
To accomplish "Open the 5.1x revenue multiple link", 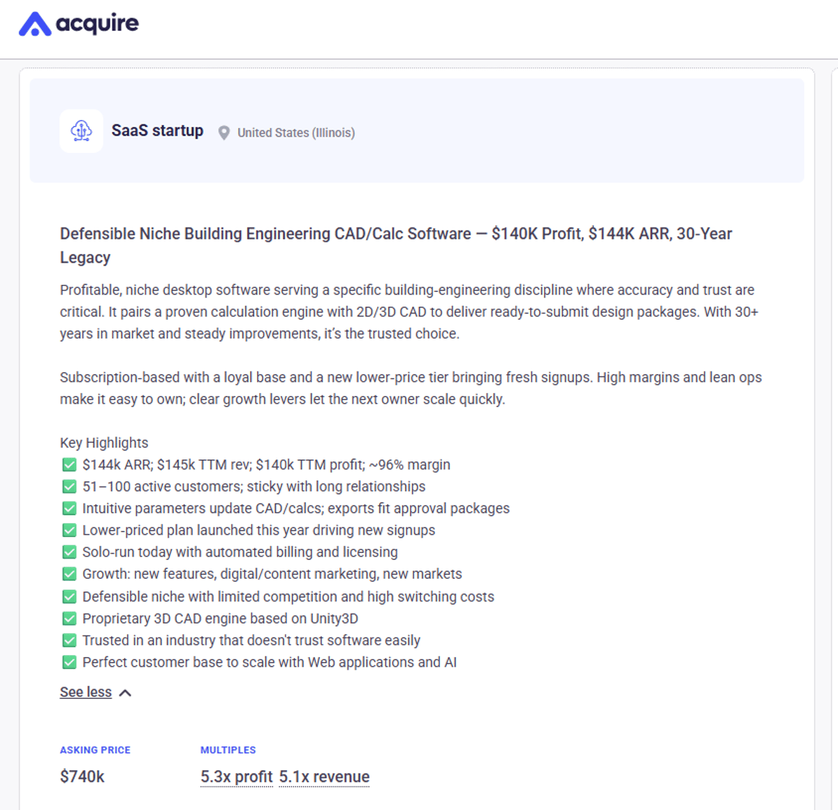I will point(324,776).
